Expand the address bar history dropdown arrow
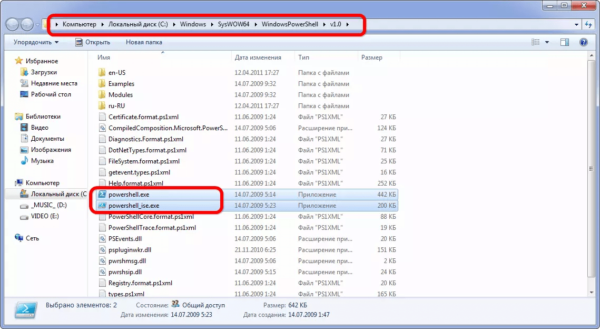 pyautogui.click(x=576, y=24)
